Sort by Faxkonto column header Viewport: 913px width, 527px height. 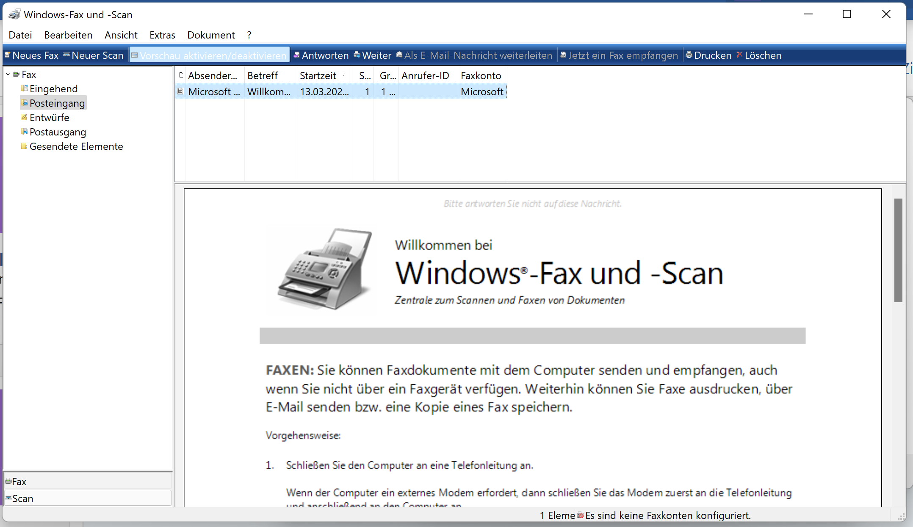point(482,75)
